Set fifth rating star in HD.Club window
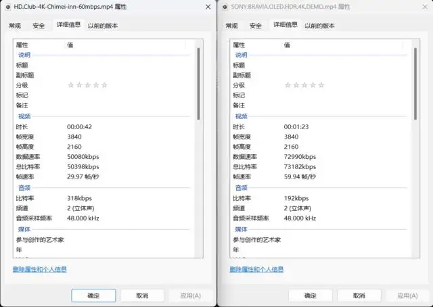The image size is (433, 307). (104, 85)
